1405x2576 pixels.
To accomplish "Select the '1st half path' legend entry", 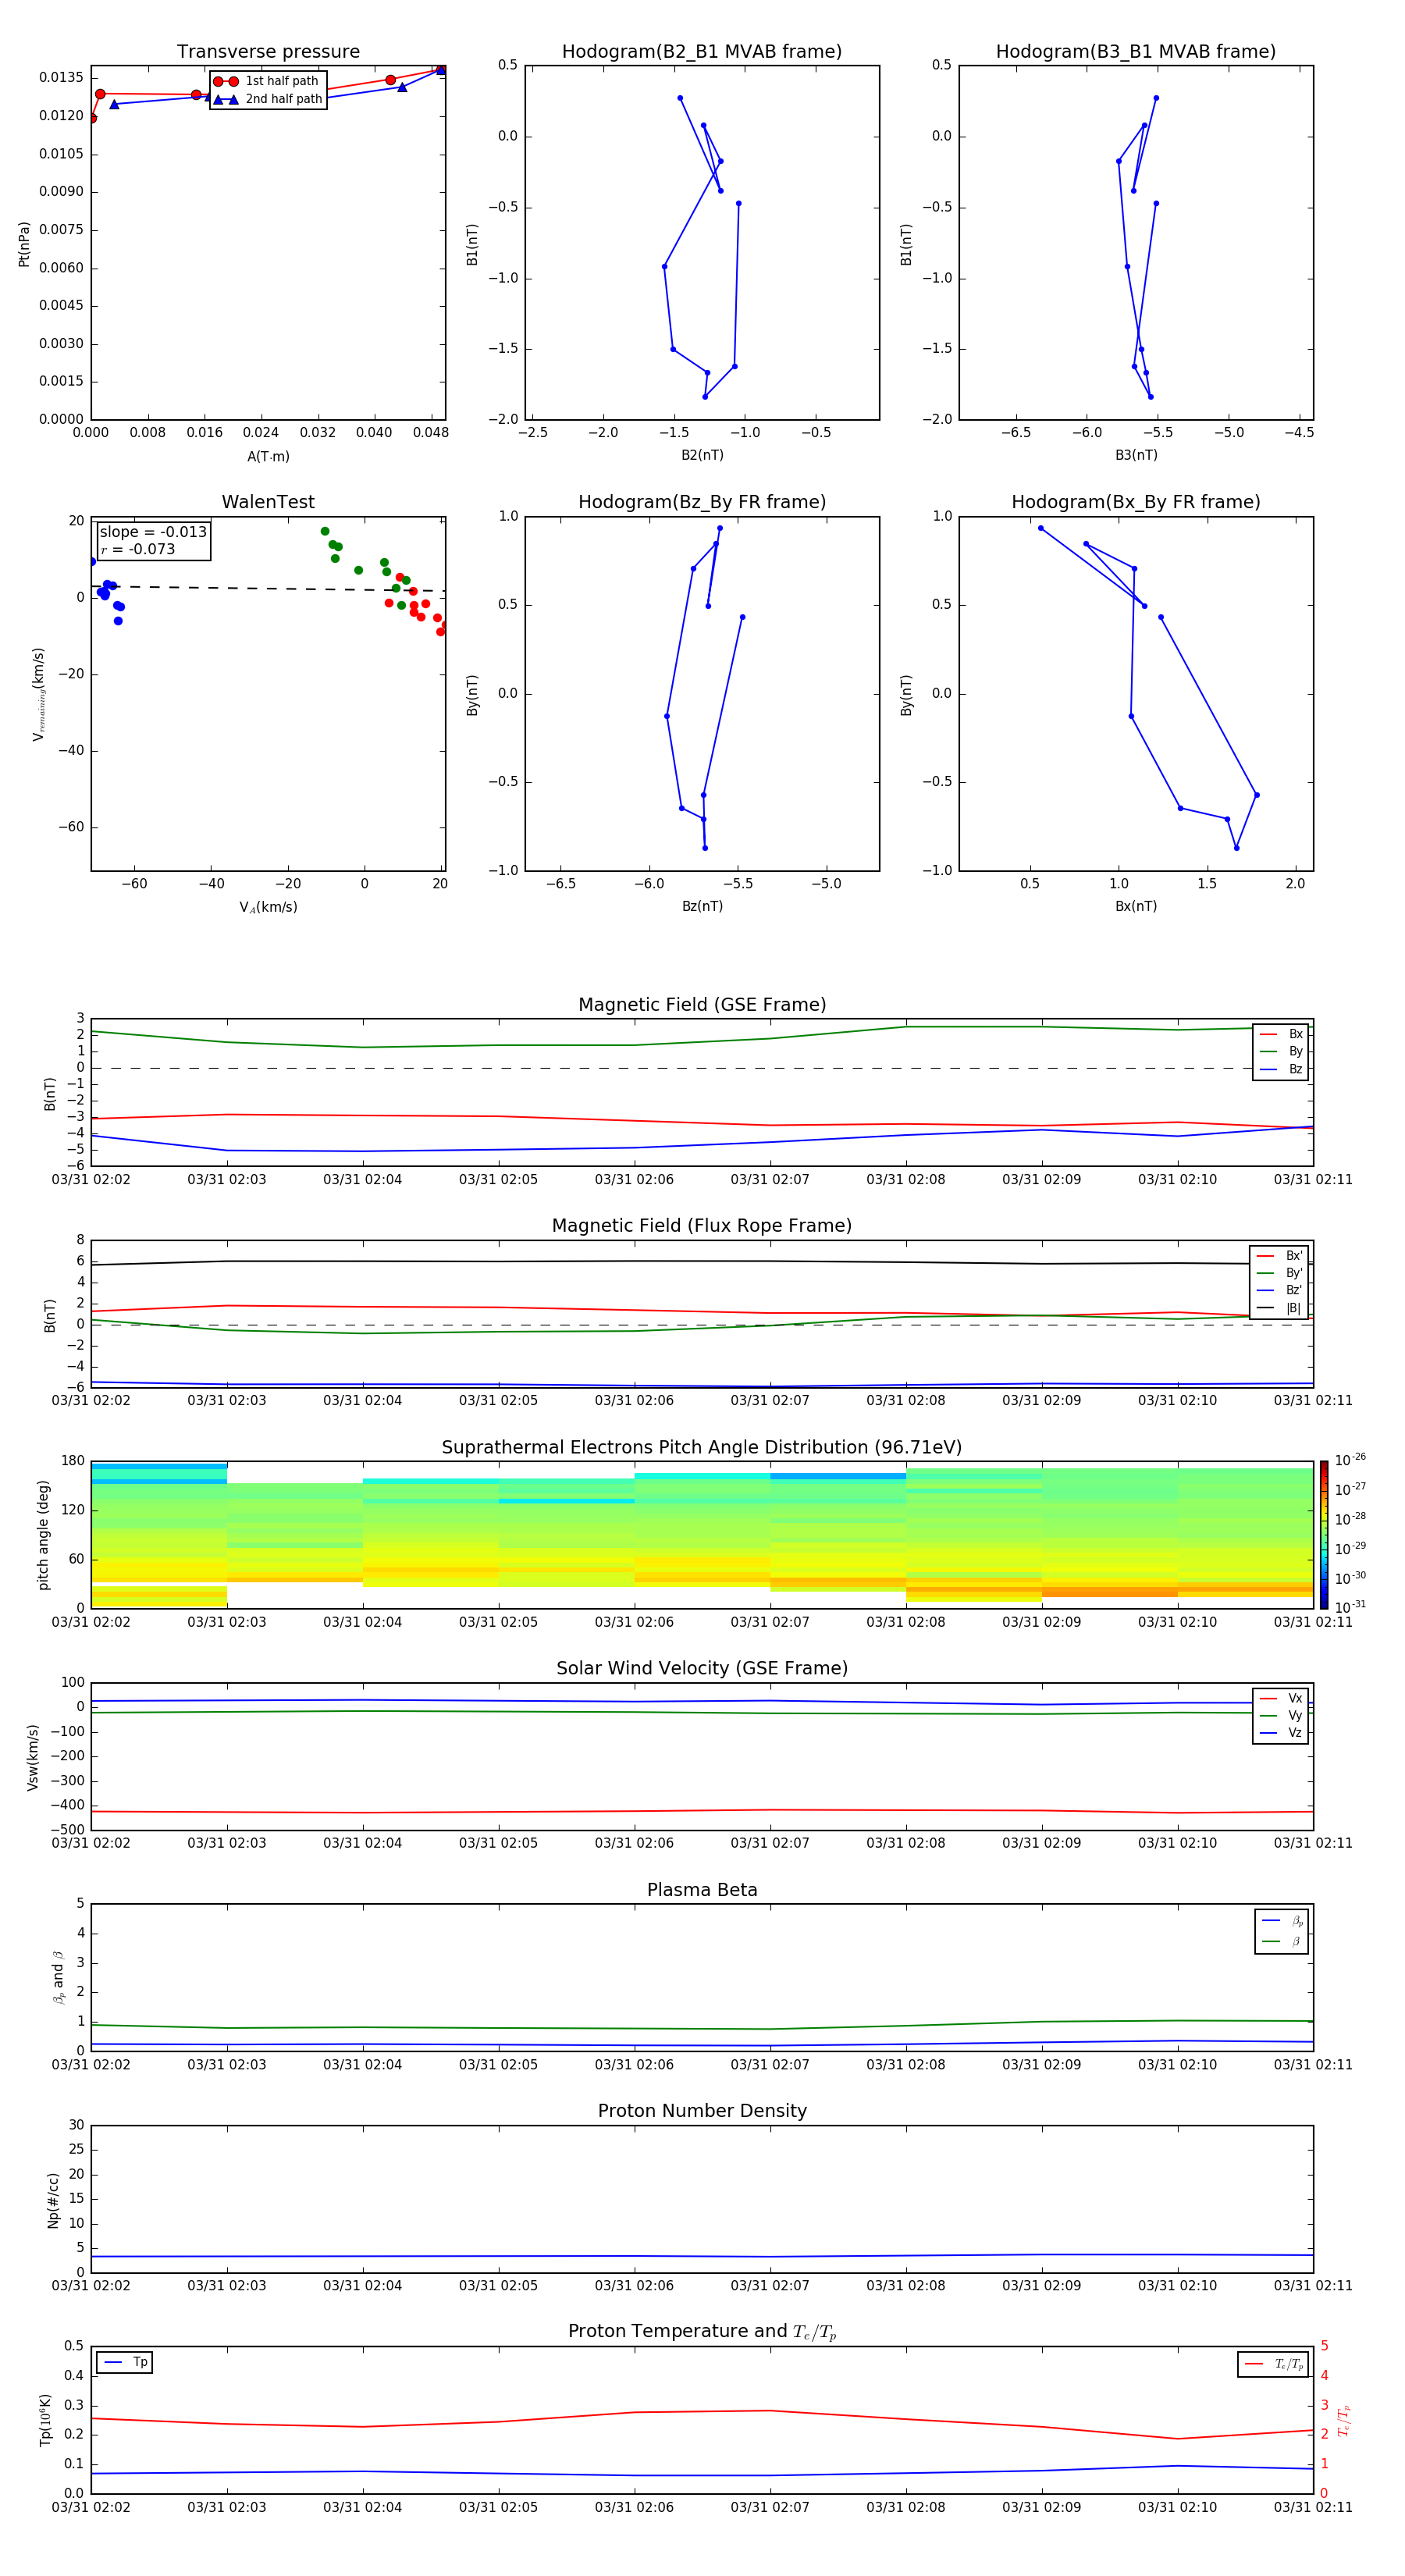I will click(x=267, y=81).
